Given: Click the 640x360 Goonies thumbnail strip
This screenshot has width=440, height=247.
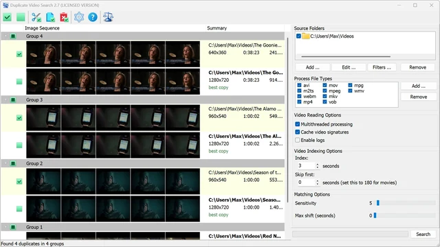Looking at the screenshot, I should [113, 54].
